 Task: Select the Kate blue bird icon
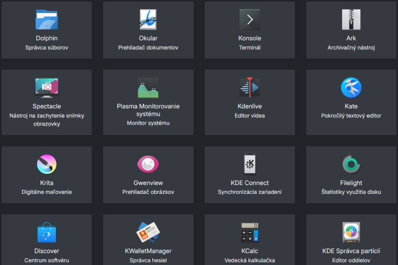tap(351, 87)
